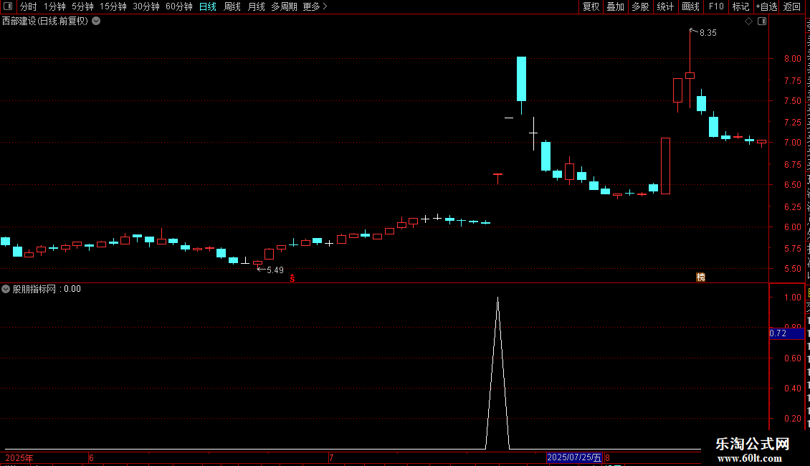
Task: Click the 5.49 low price label
Action: (275, 270)
